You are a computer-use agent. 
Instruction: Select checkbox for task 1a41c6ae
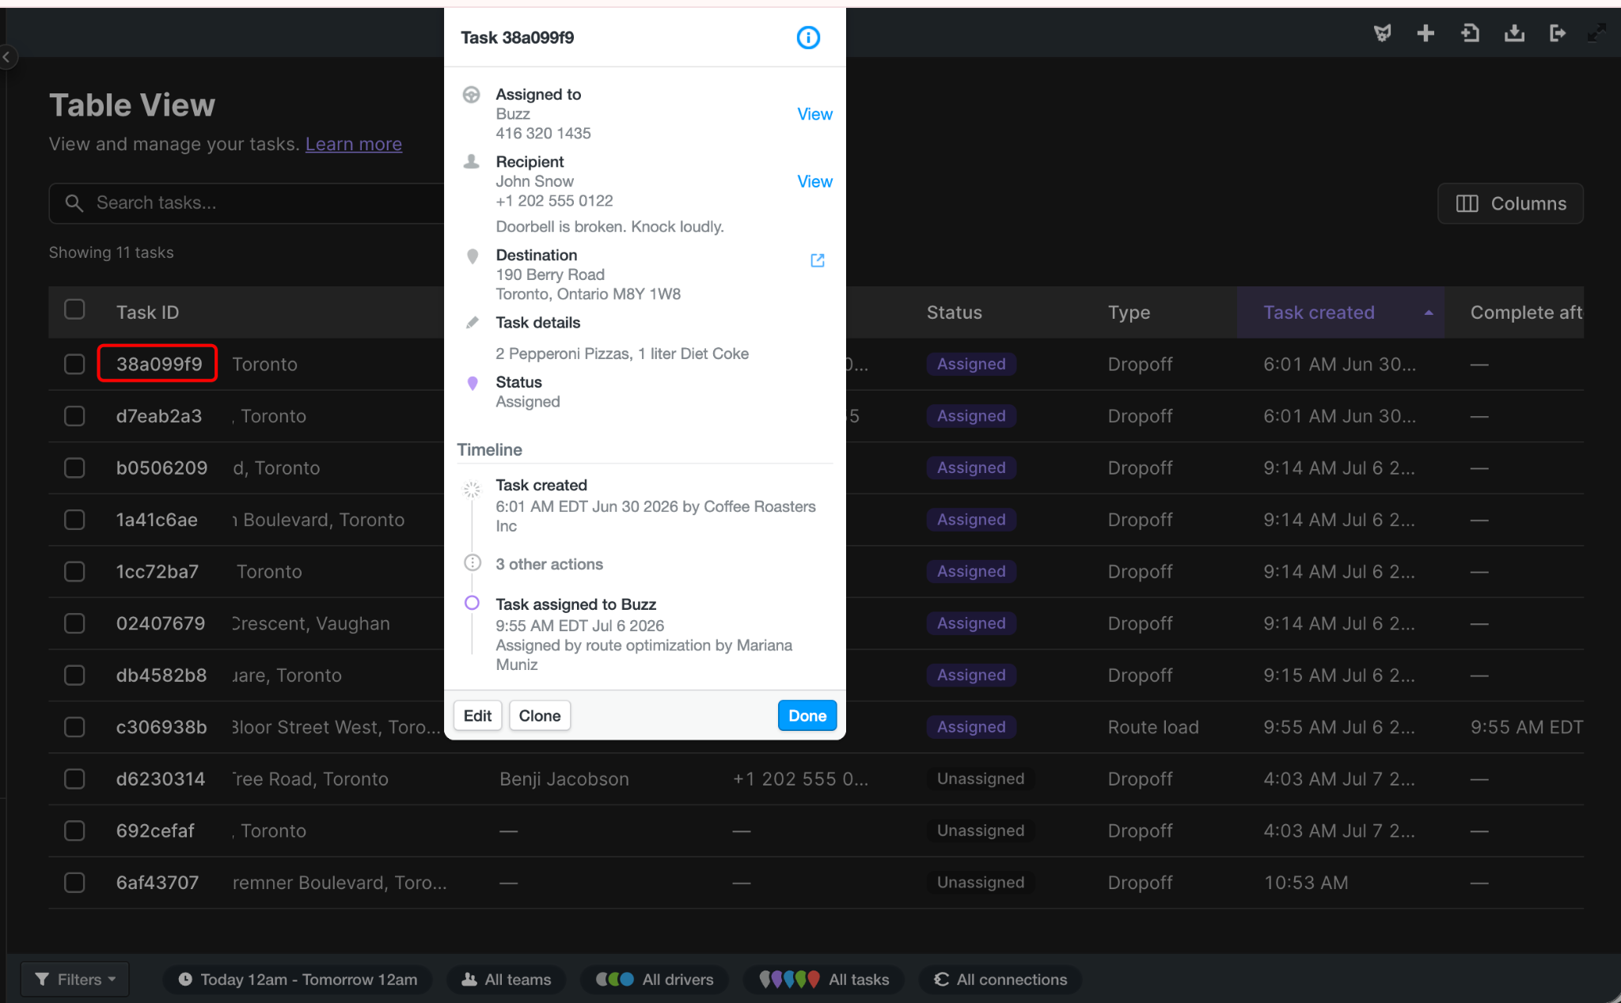[74, 520]
